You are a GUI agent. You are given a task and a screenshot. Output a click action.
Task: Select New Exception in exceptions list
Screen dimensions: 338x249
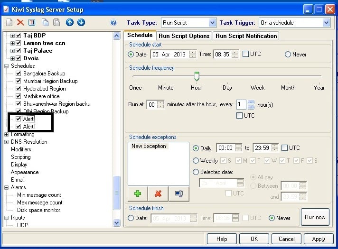click(x=149, y=146)
